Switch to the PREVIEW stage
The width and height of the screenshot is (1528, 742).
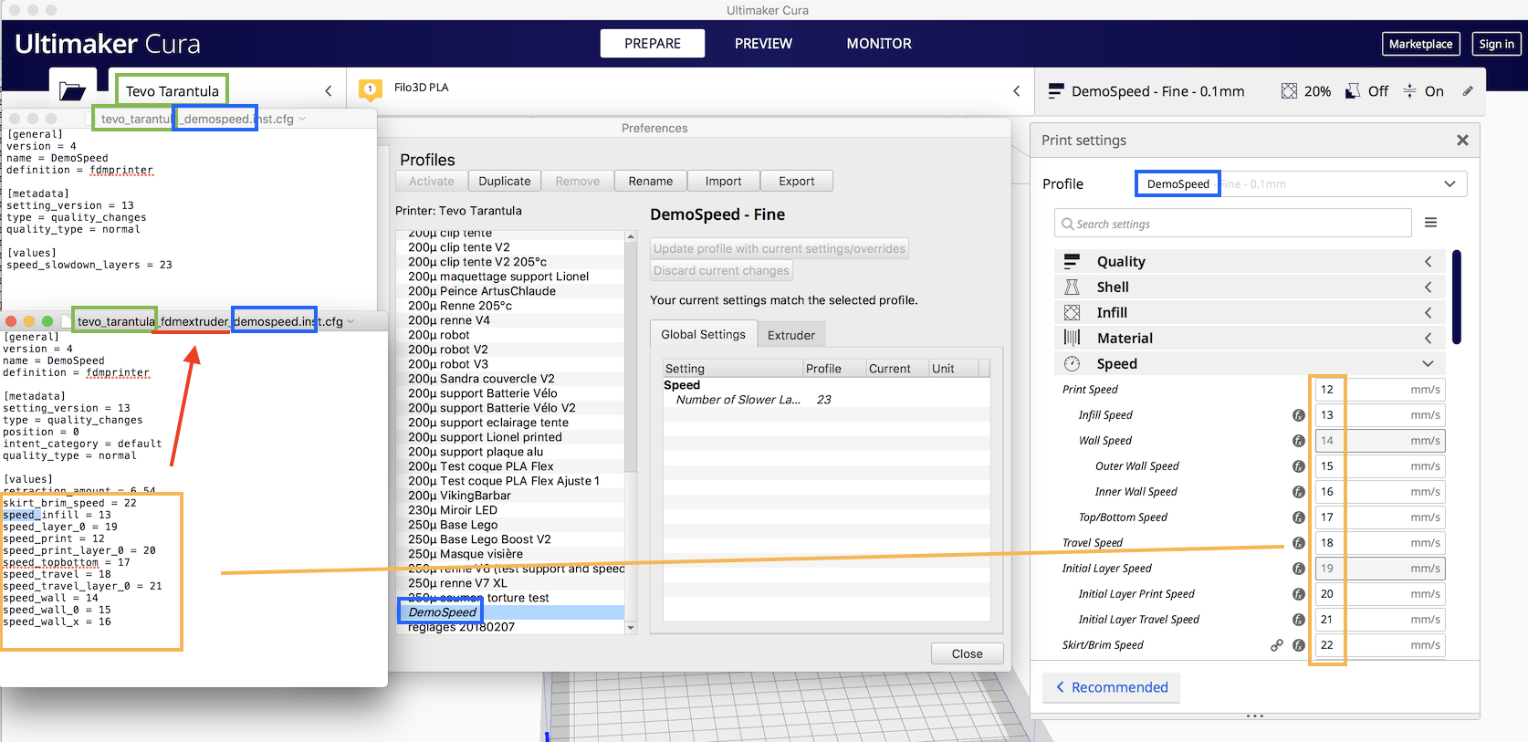pos(763,44)
